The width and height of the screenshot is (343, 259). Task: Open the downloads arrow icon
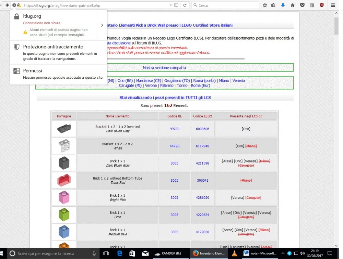(x=283, y=5)
